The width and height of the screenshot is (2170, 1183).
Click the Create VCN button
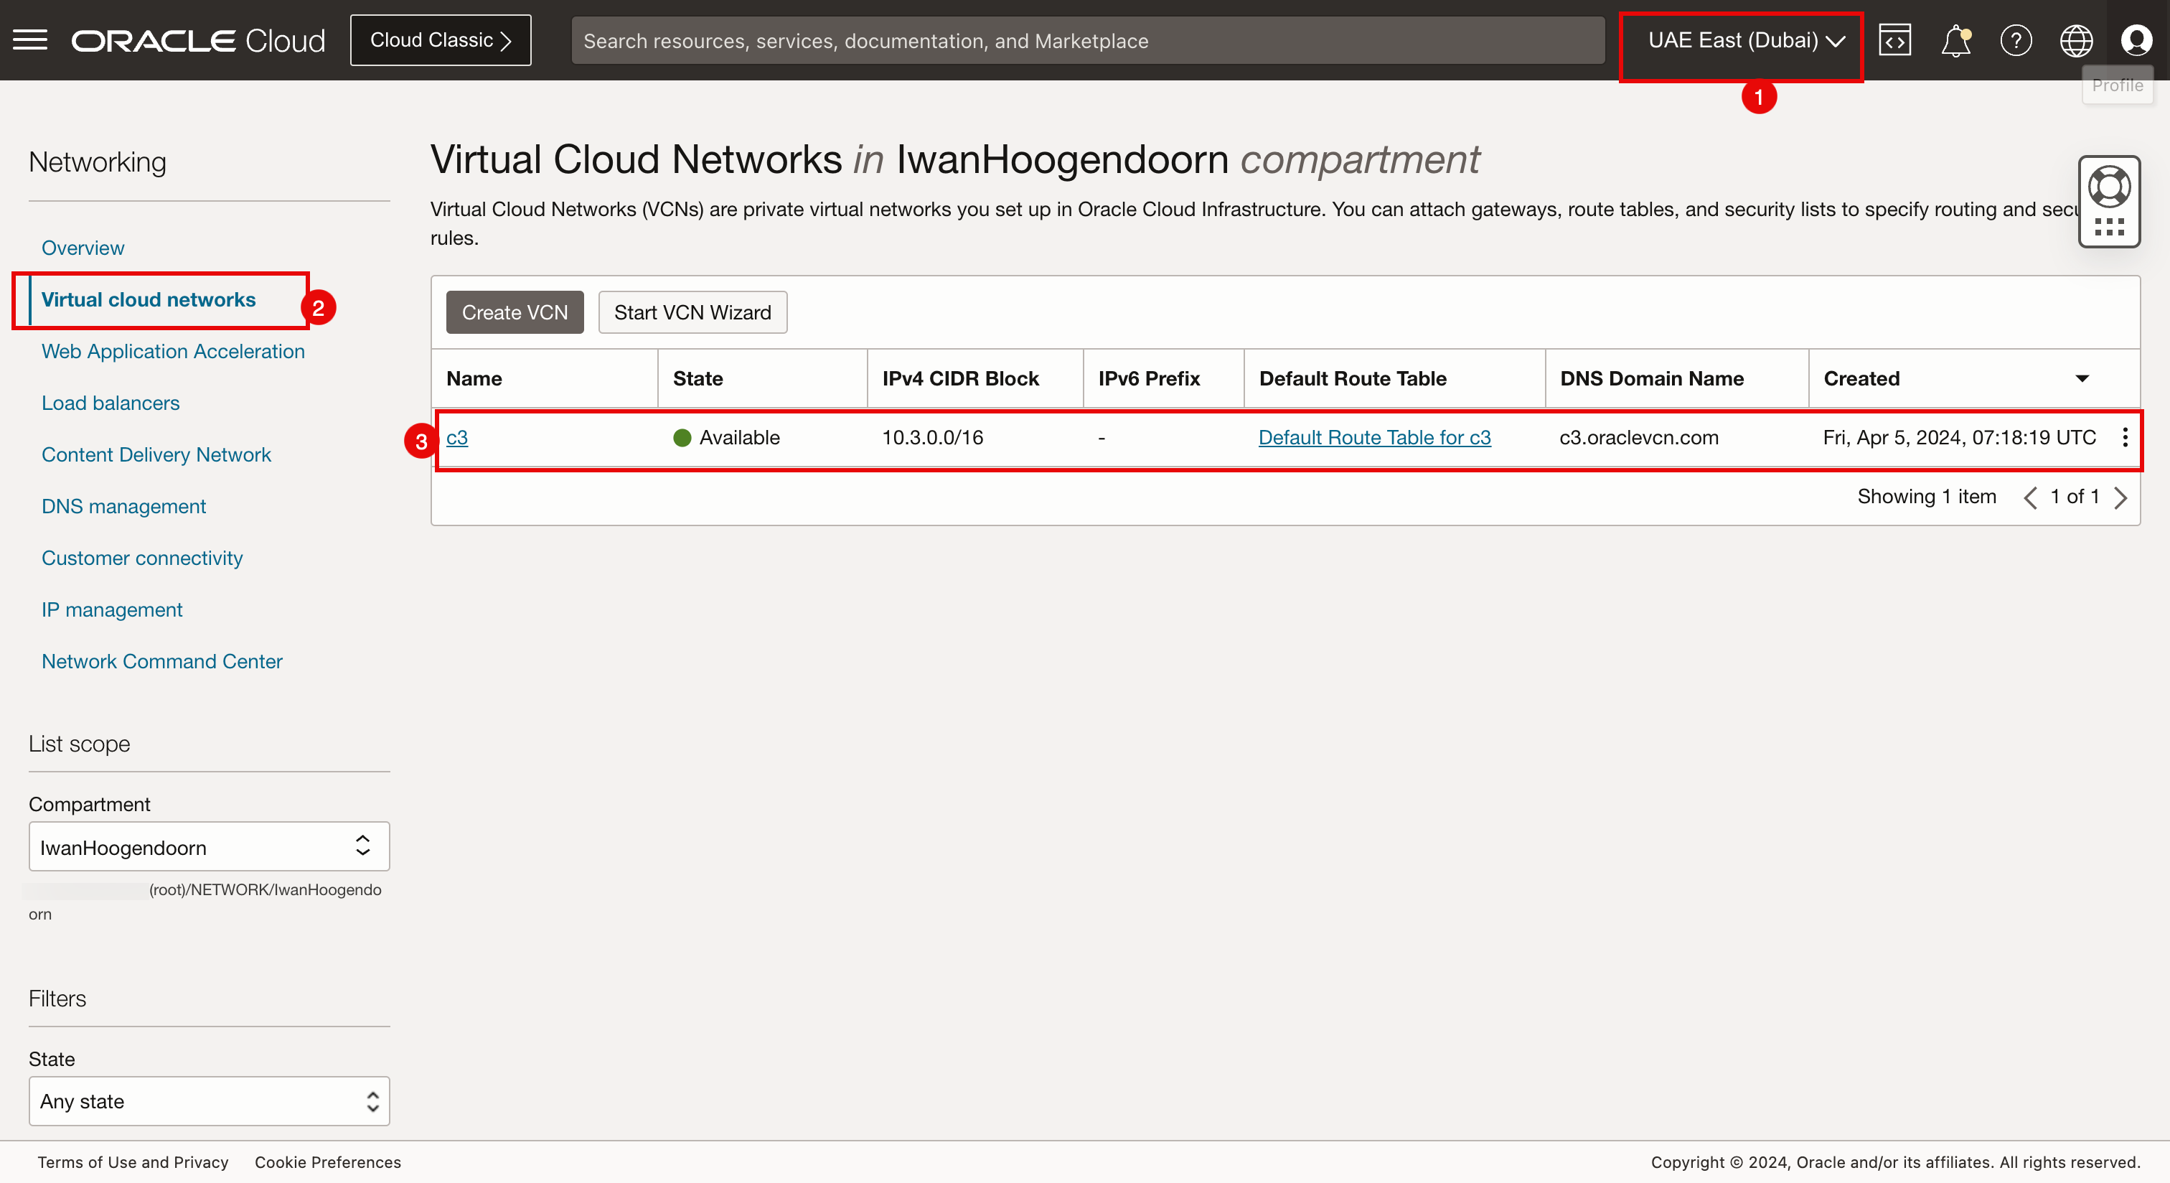(x=514, y=312)
